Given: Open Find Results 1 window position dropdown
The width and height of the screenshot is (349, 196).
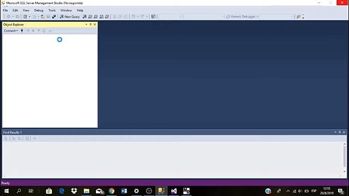Looking at the screenshot, I should [335, 132].
